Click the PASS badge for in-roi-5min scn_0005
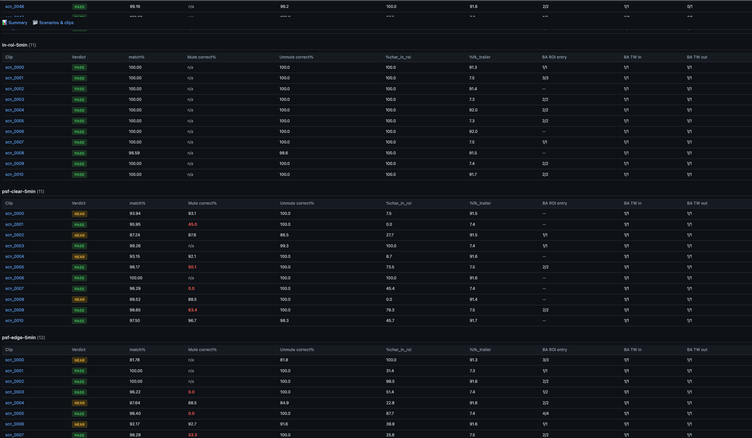This screenshot has width=752, height=438. point(79,121)
